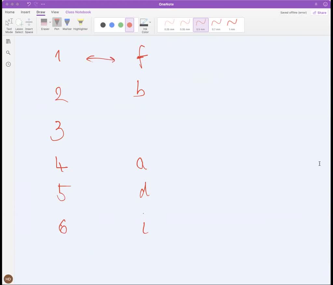Open the three-dot more options menu
Viewport: 333px width, 285px height.
tap(43, 4)
